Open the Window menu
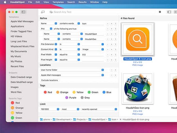Image resolution: width=177 pixels, height=133 pixels. tap(94, 2)
